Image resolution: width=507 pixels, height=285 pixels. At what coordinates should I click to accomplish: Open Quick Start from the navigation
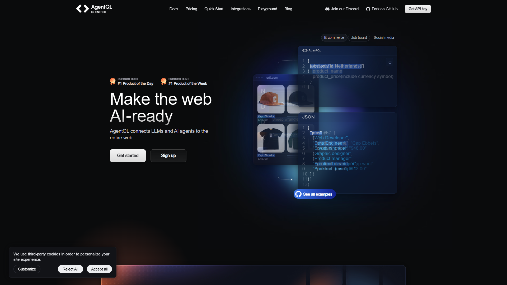tap(214, 9)
